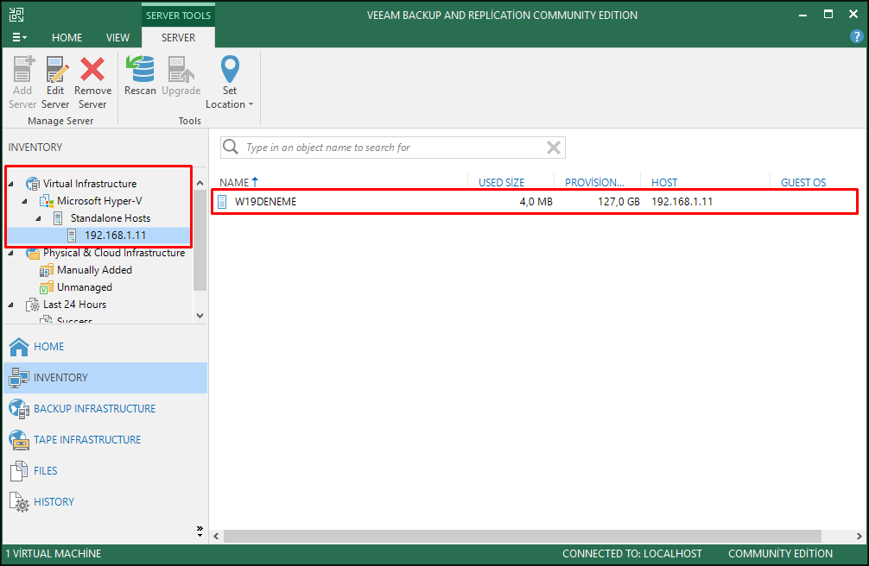Click the Remove Server red X icon
The width and height of the screenshot is (869, 566).
pos(92,69)
